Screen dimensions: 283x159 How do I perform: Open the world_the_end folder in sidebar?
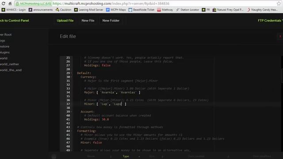click(x=11, y=70)
